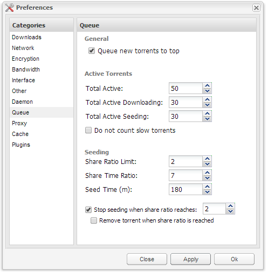
Task: Increase Total Active Seeding with up arrow
Action: 207,113
